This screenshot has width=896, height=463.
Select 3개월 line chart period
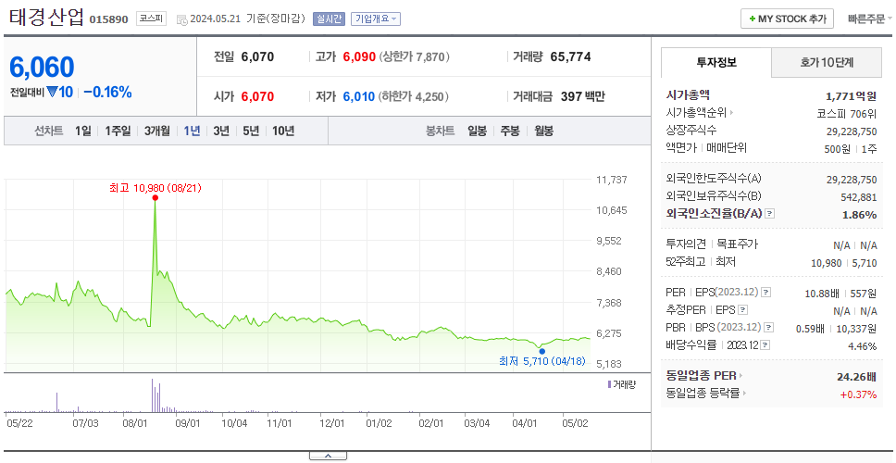pyautogui.click(x=157, y=131)
